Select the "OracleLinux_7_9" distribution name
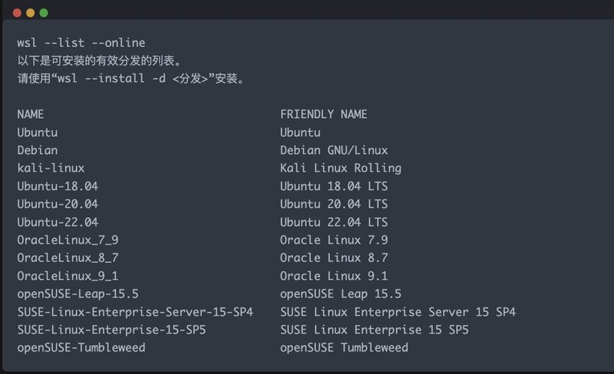Viewport: 614px width, 374px height. tap(68, 240)
